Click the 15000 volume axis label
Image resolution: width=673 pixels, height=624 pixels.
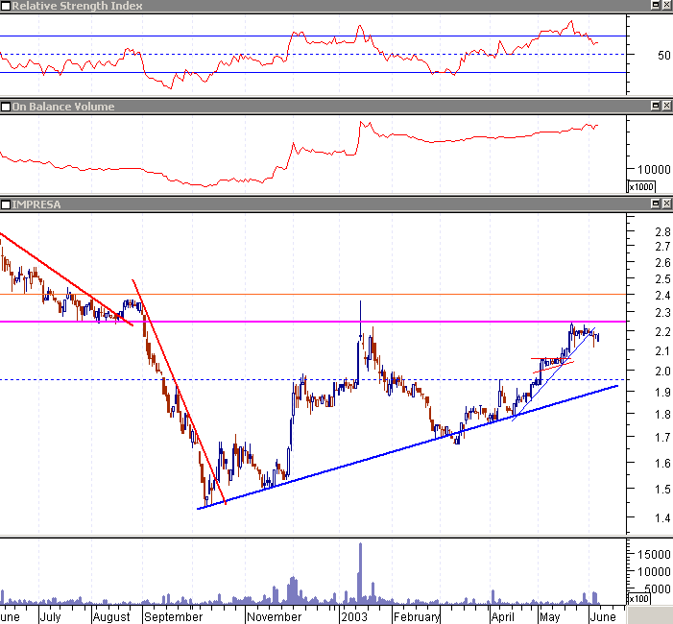tap(654, 555)
